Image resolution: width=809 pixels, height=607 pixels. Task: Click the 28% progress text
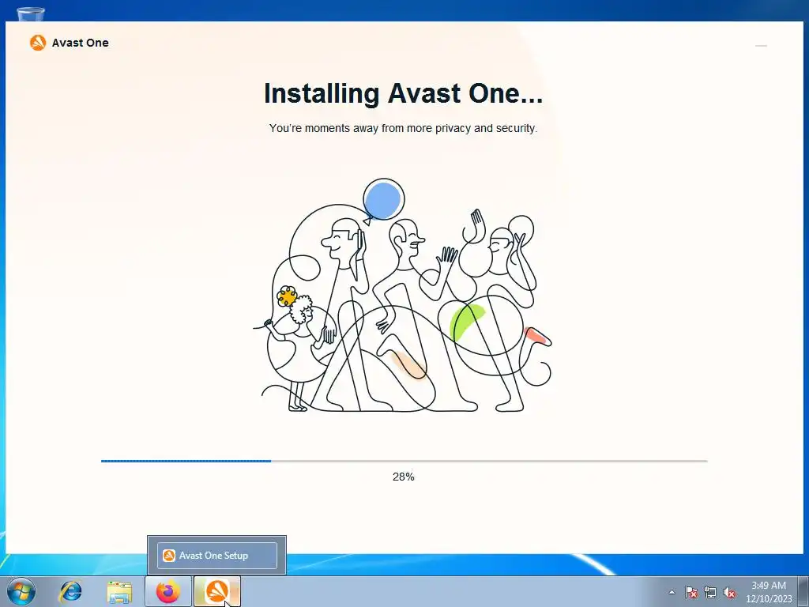pyautogui.click(x=404, y=477)
